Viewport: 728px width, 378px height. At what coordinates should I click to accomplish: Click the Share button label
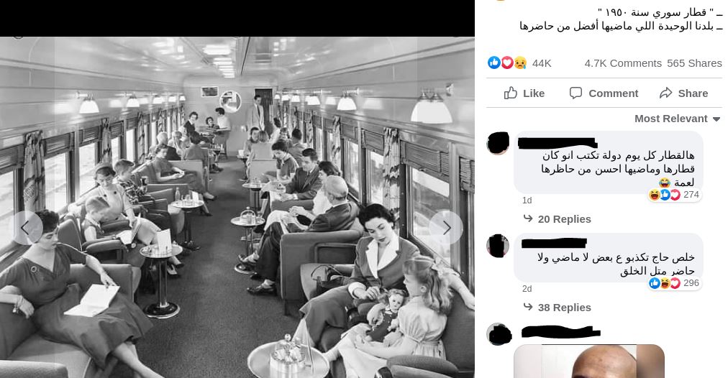(693, 93)
